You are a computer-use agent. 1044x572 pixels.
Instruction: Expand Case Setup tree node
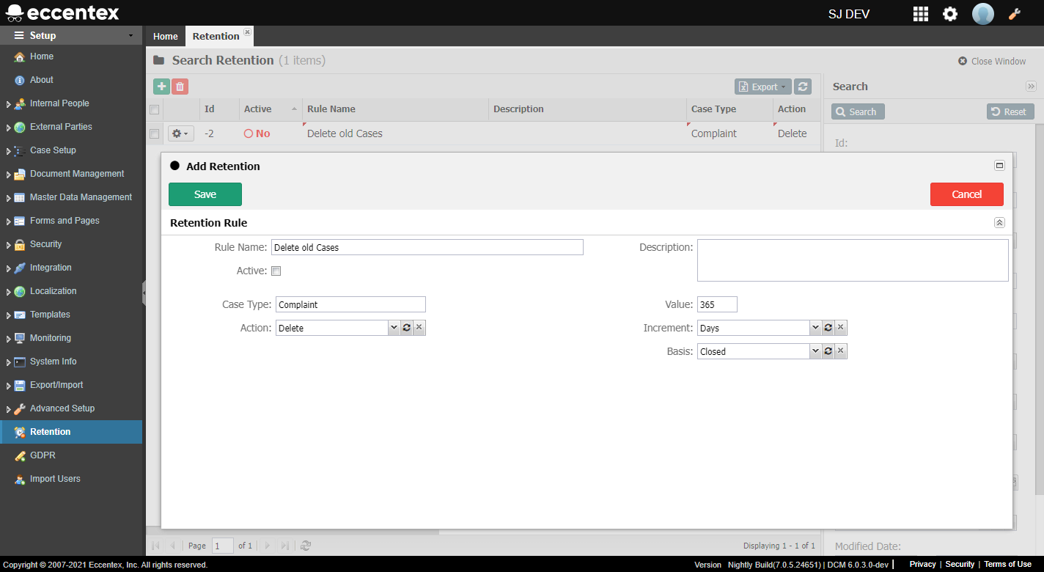tap(9, 151)
